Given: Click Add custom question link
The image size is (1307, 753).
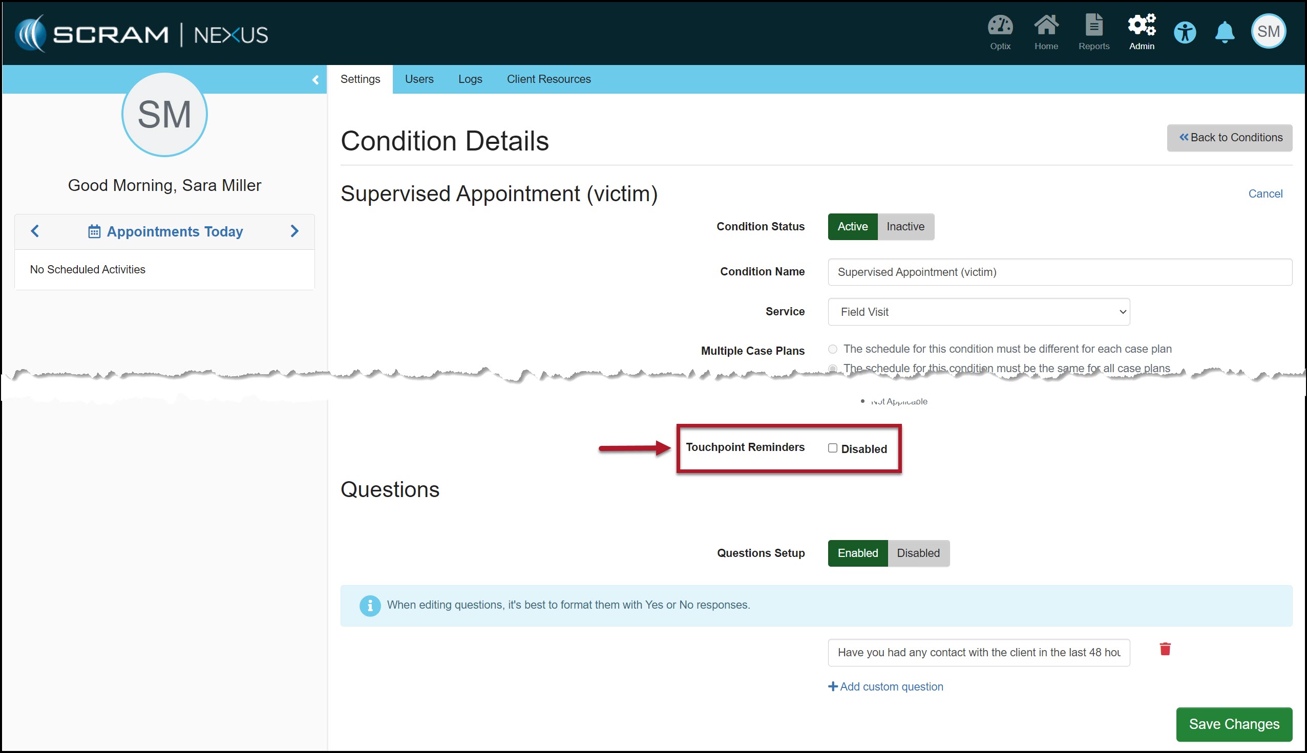Looking at the screenshot, I should (886, 686).
